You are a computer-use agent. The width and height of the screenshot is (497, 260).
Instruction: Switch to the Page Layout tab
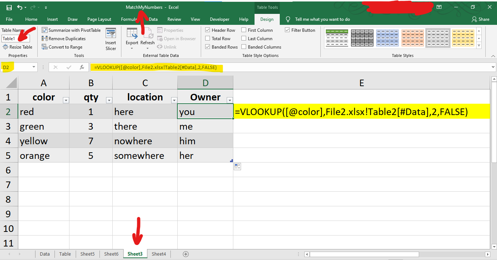click(x=99, y=19)
